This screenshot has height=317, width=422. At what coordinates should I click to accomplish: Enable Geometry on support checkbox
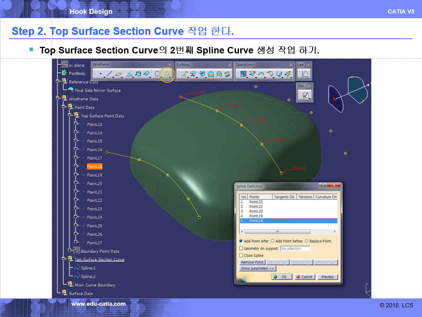(x=241, y=248)
